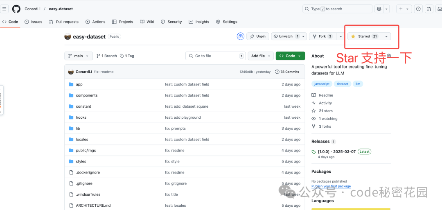Switch to the Settings tab
This screenshot has width=442, height=210.
click(x=226, y=22)
